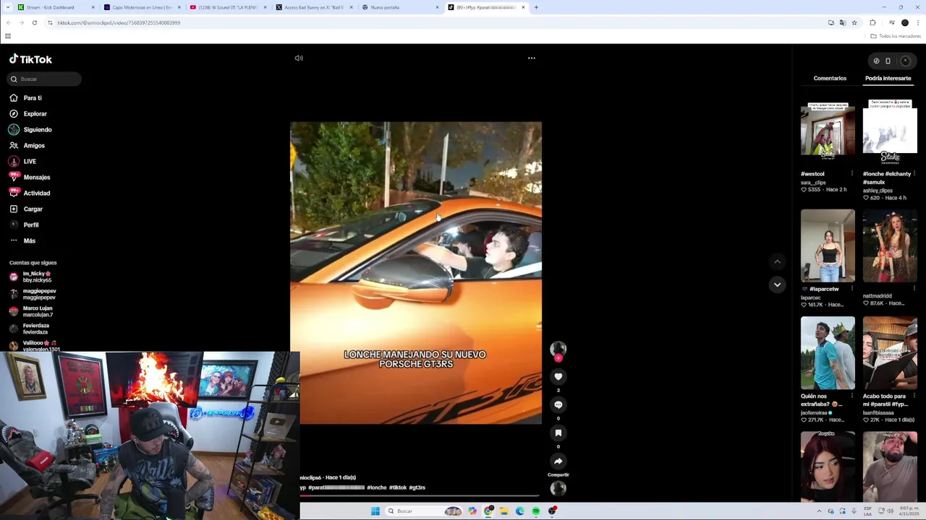Mute the video with speaker icon
Screen dimensions: 926x520
coord(299,58)
